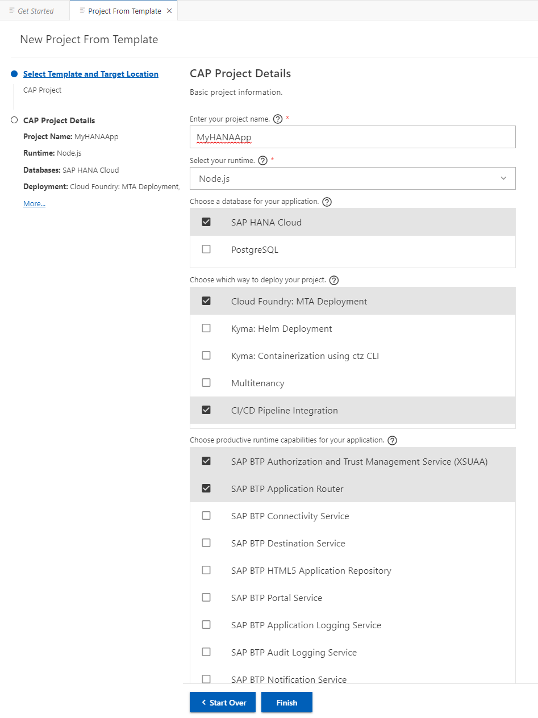
Task: Expand More... in the project details
Action: 34,204
